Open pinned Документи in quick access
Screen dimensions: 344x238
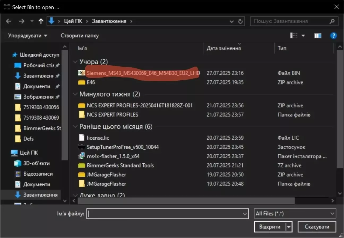37,86
